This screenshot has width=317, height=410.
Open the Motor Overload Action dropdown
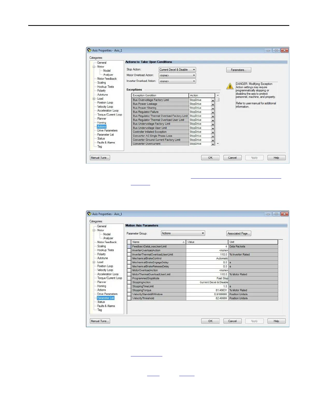point(177,75)
